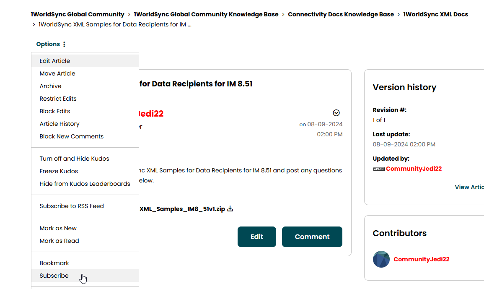Hide article from Kudos Leaderboards
Viewport: 484px width, 289px height.
pyautogui.click(x=85, y=183)
